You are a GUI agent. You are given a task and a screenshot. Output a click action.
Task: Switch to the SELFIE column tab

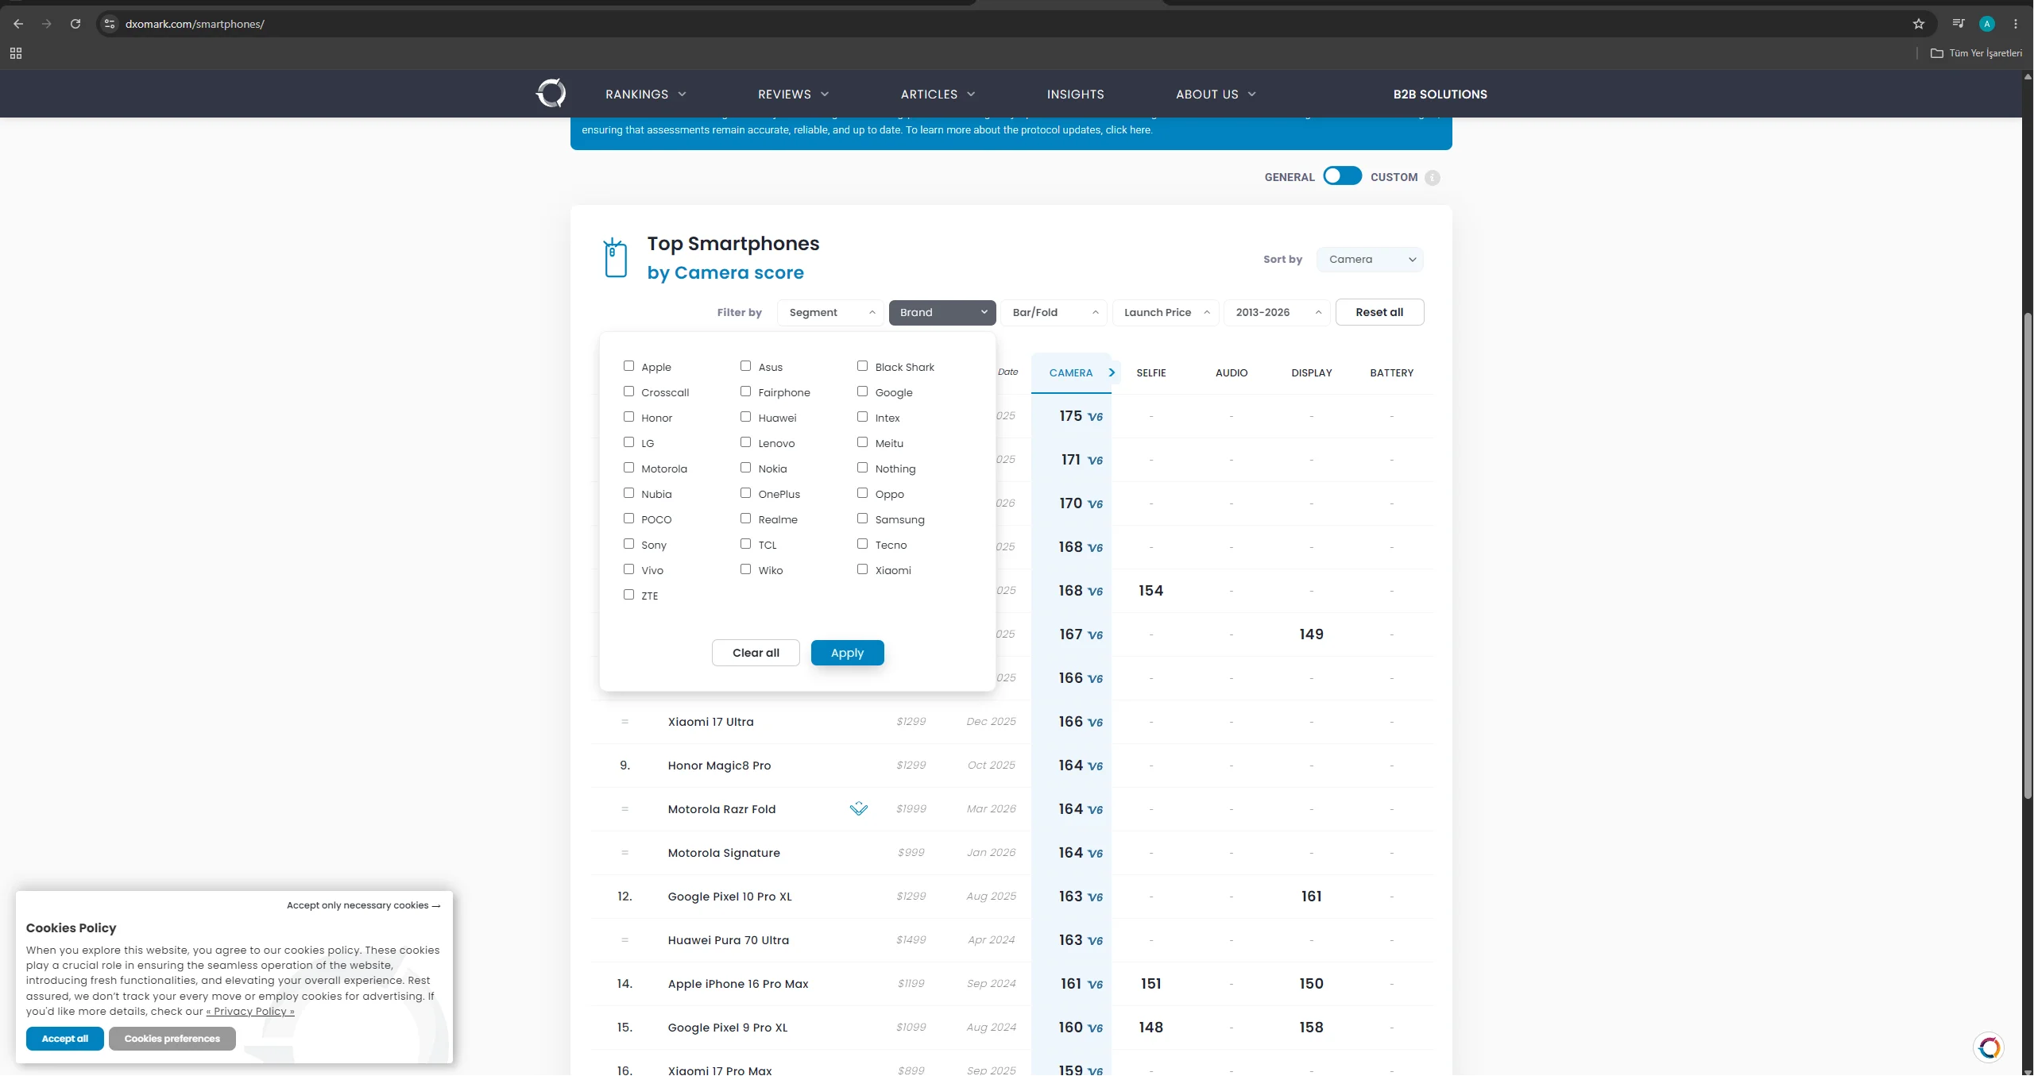(1151, 373)
